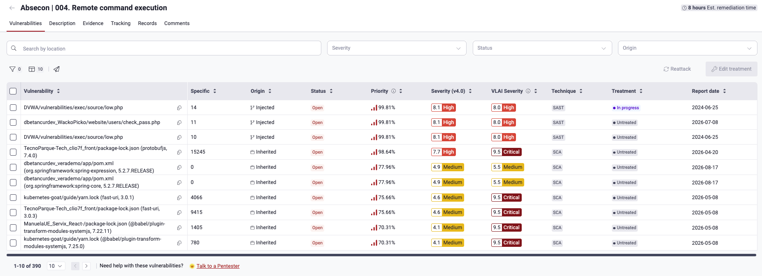Click specific value 4066
Viewport: 762px width, 276px height.
197,198
